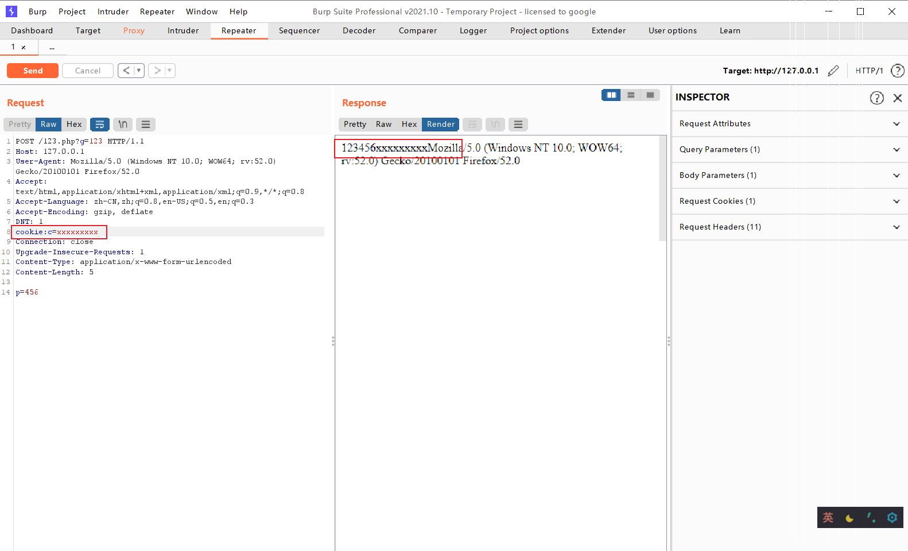Select Response Hex view
The height and width of the screenshot is (551, 908).
point(409,124)
